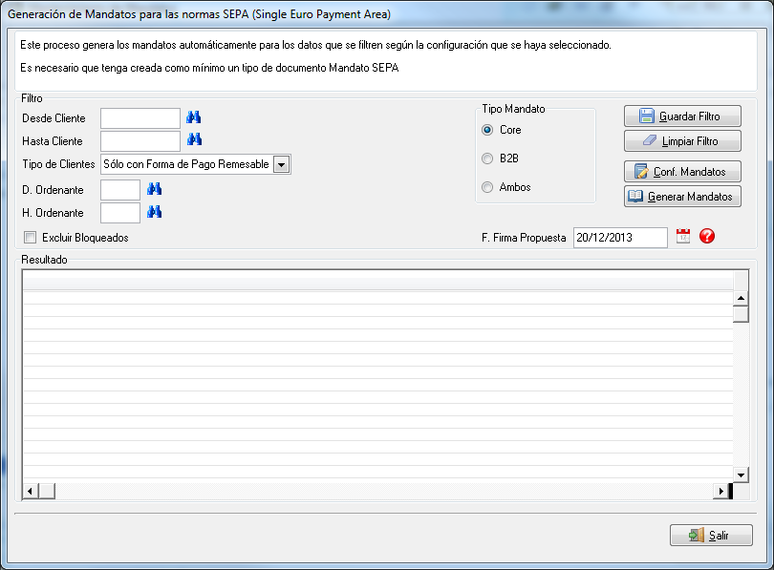Focus the Desde Cliente input field
The height and width of the screenshot is (570, 774).
[x=140, y=118]
